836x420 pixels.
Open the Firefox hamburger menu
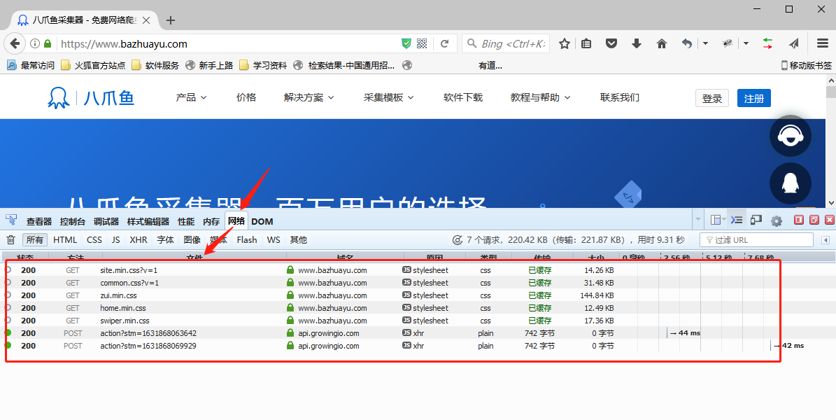(823, 44)
